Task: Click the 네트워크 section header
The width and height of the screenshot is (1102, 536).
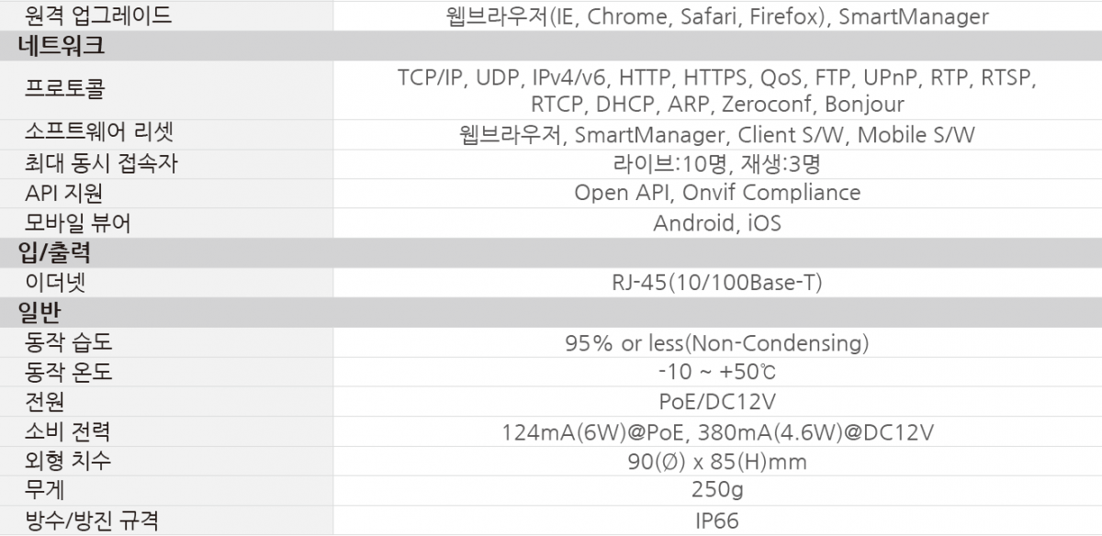Action: pyautogui.click(x=61, y=45)
